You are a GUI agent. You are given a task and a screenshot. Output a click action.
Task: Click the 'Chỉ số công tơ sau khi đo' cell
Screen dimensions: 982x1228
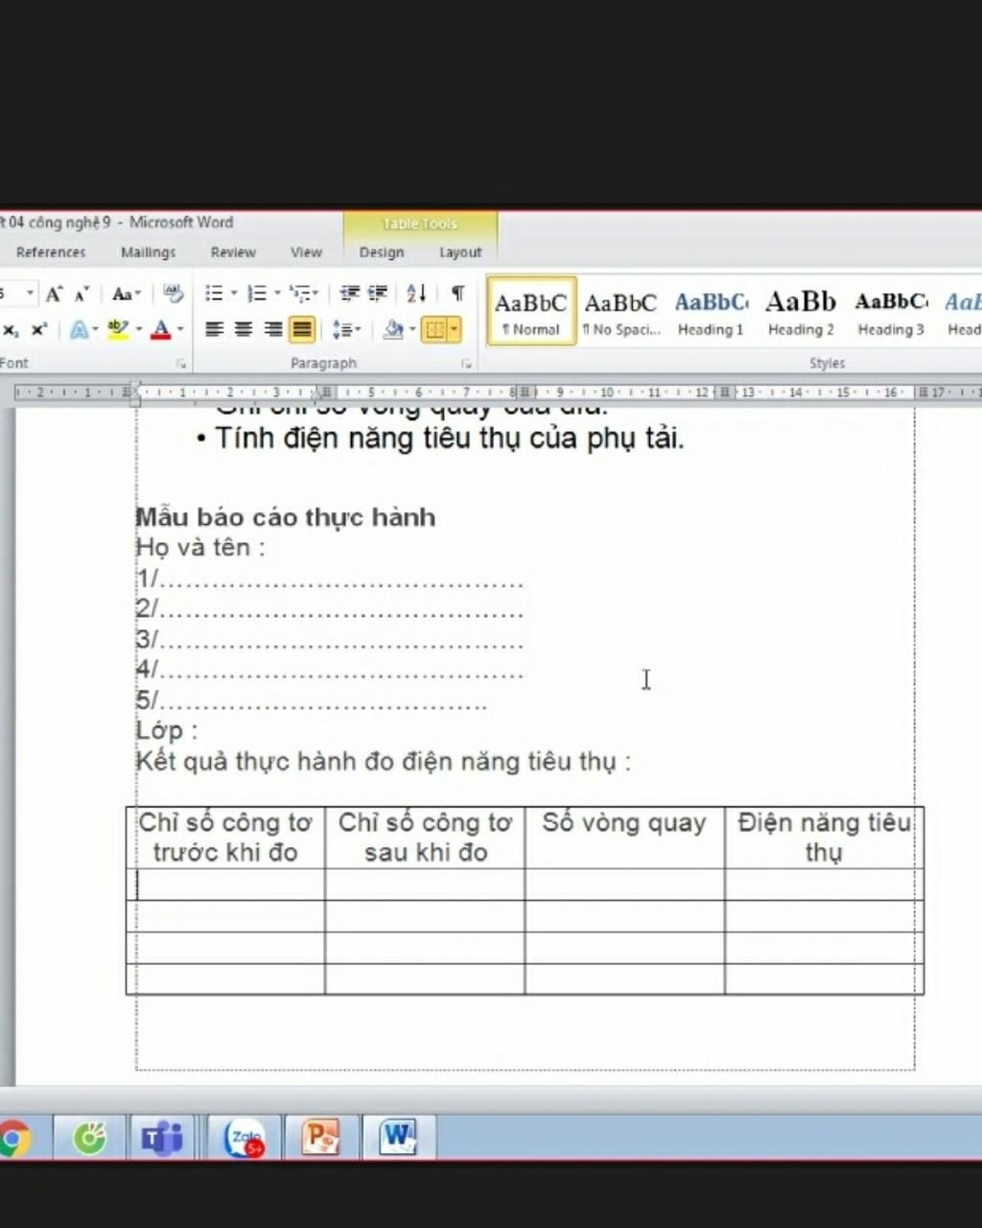tap(425, 838)
